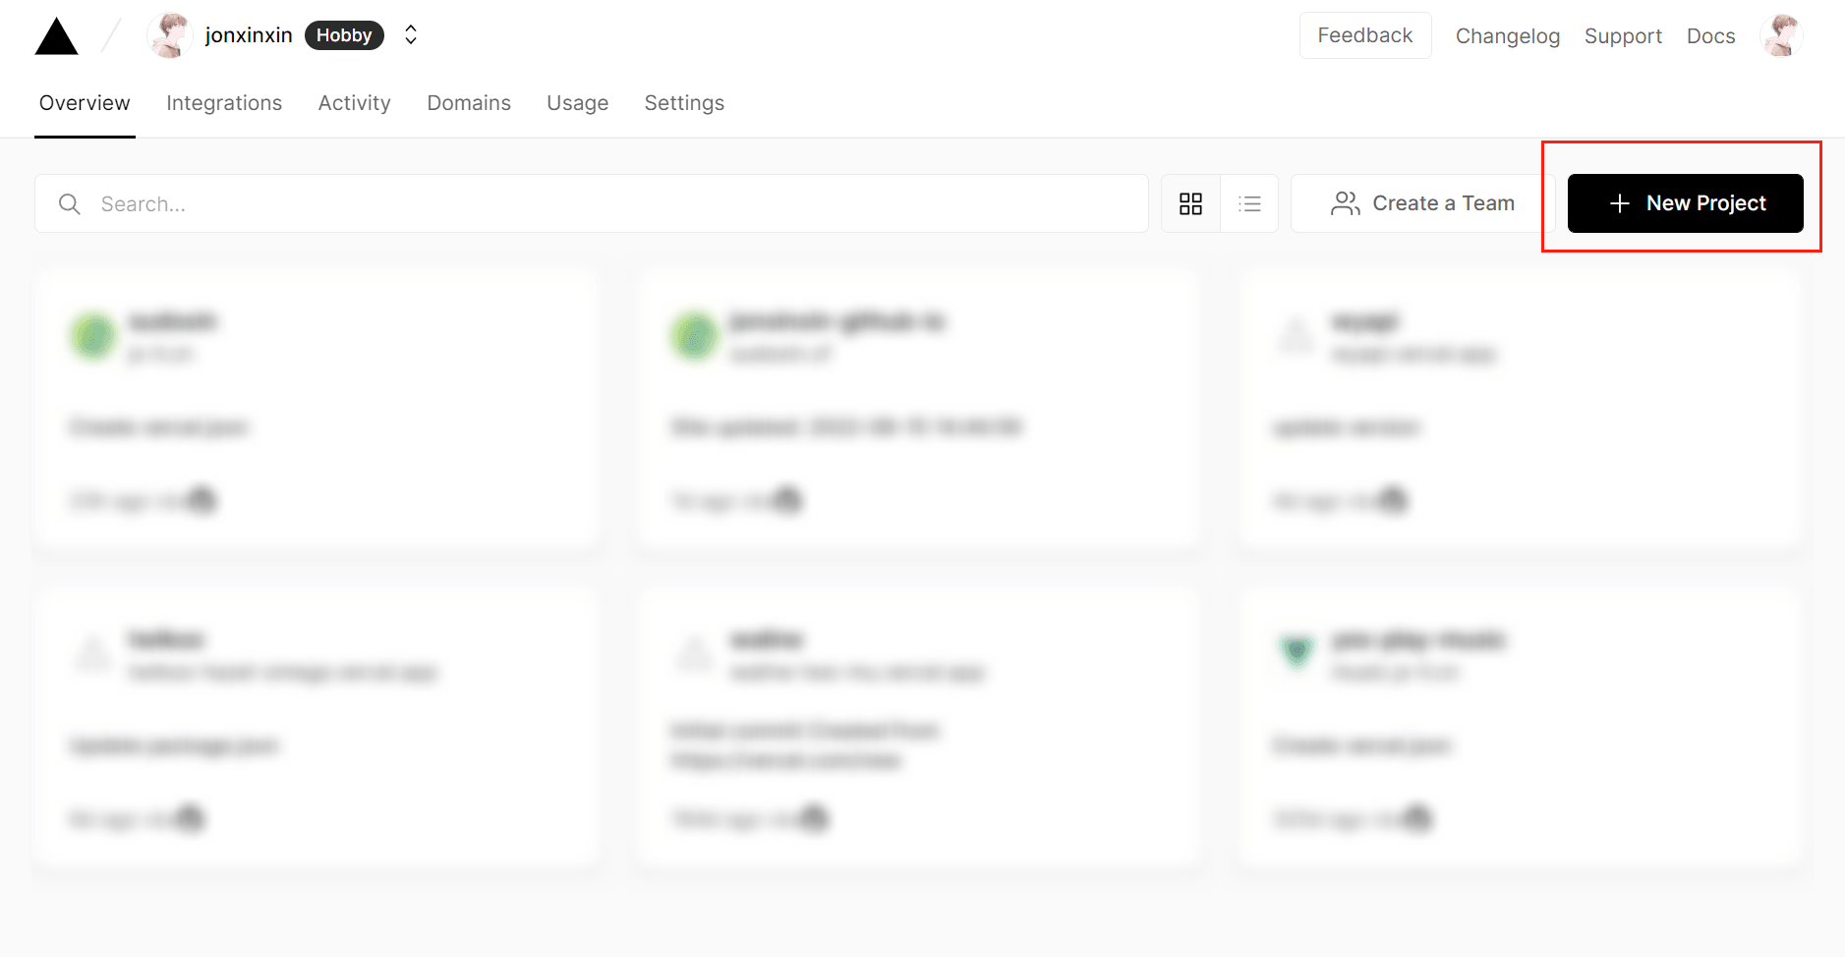Open the Changelog link
Image resolution: width=1845 pixels, height=957 pixels.
click(x=1507, y=36)
